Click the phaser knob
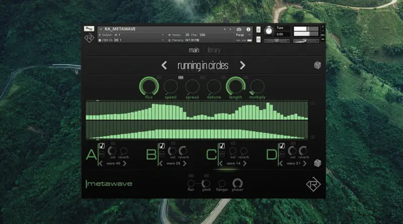Image resolution: width=403 pixels, height=224 pixels. [237, 183]
